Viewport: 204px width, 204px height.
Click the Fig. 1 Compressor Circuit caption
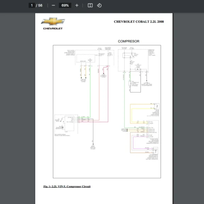point(67,186)
